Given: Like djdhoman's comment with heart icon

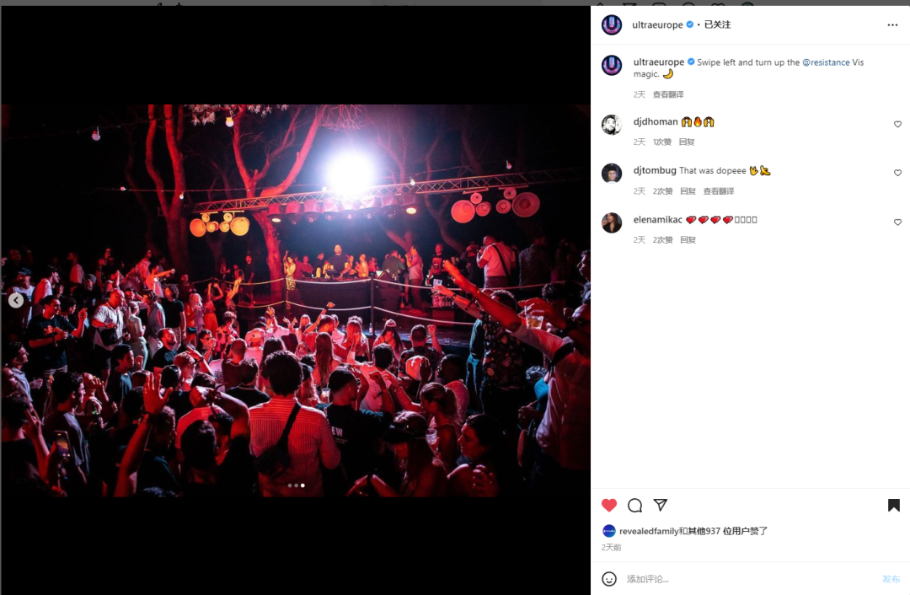Looking at the screenshot, I should (897, 124).
